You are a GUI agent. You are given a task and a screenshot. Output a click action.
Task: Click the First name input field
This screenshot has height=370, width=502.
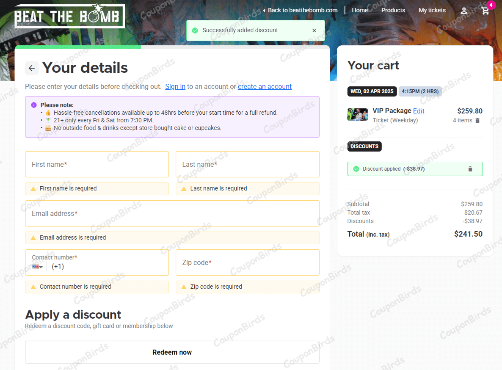click(x=97, y=164)
